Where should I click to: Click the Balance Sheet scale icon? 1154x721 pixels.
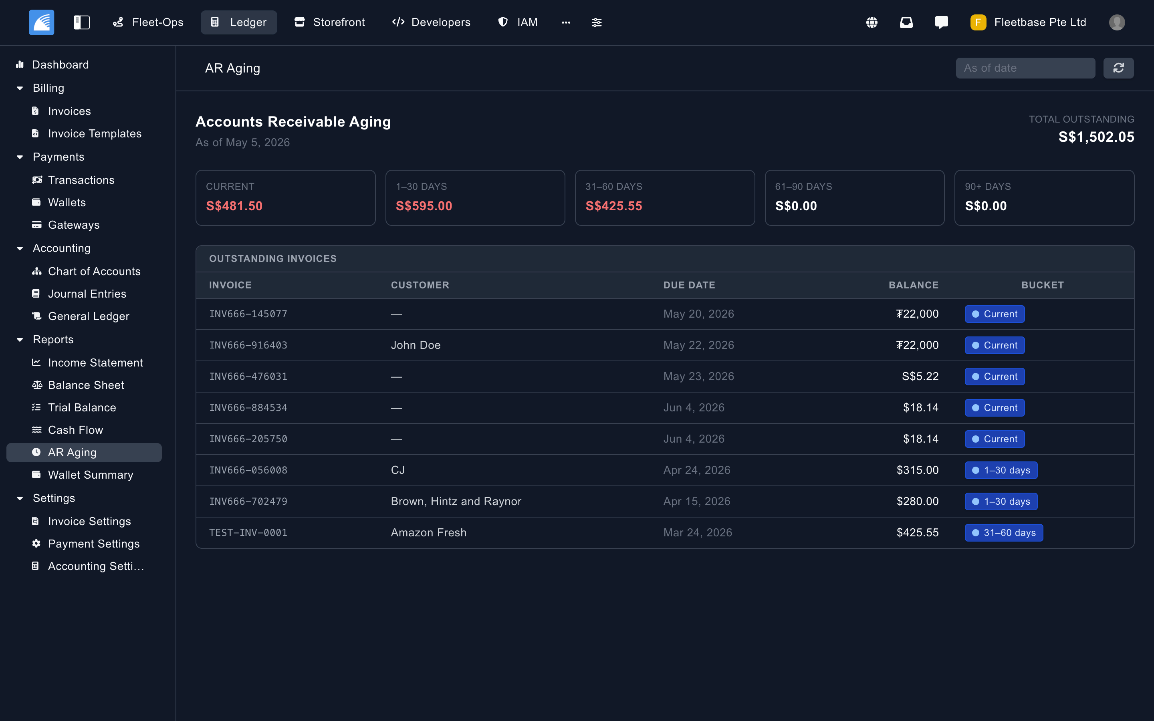point(37,385)
